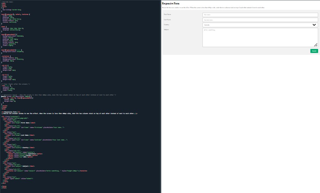Click the @media rule in the CSS code
The height and width of the screenshot is (193, 320).
(x=4, y=96)
